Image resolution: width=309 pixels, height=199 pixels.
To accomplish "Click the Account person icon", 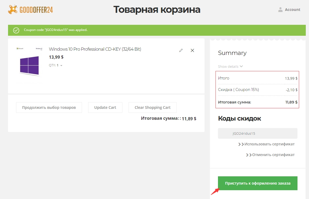I will coord(280,10).
